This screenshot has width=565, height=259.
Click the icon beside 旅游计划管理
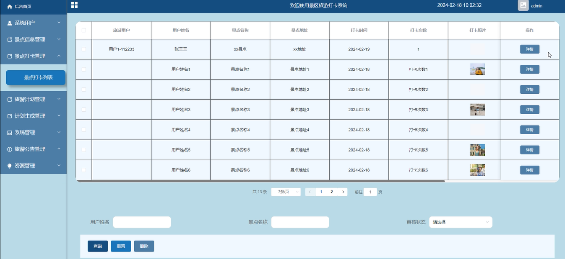coord(10,100)
